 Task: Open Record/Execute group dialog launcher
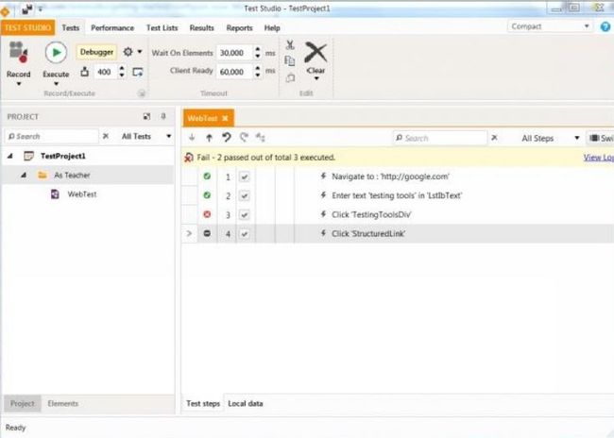[x=142, y=93]
